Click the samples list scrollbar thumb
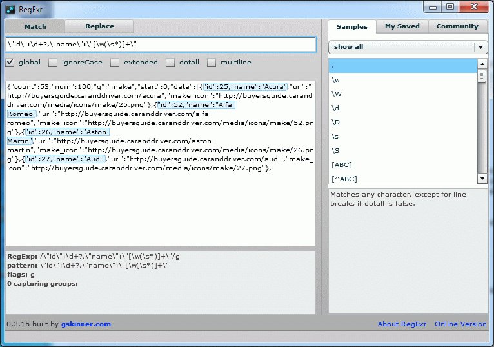Image resolution: width=494 pixels, height=347 pixels. 481,76
